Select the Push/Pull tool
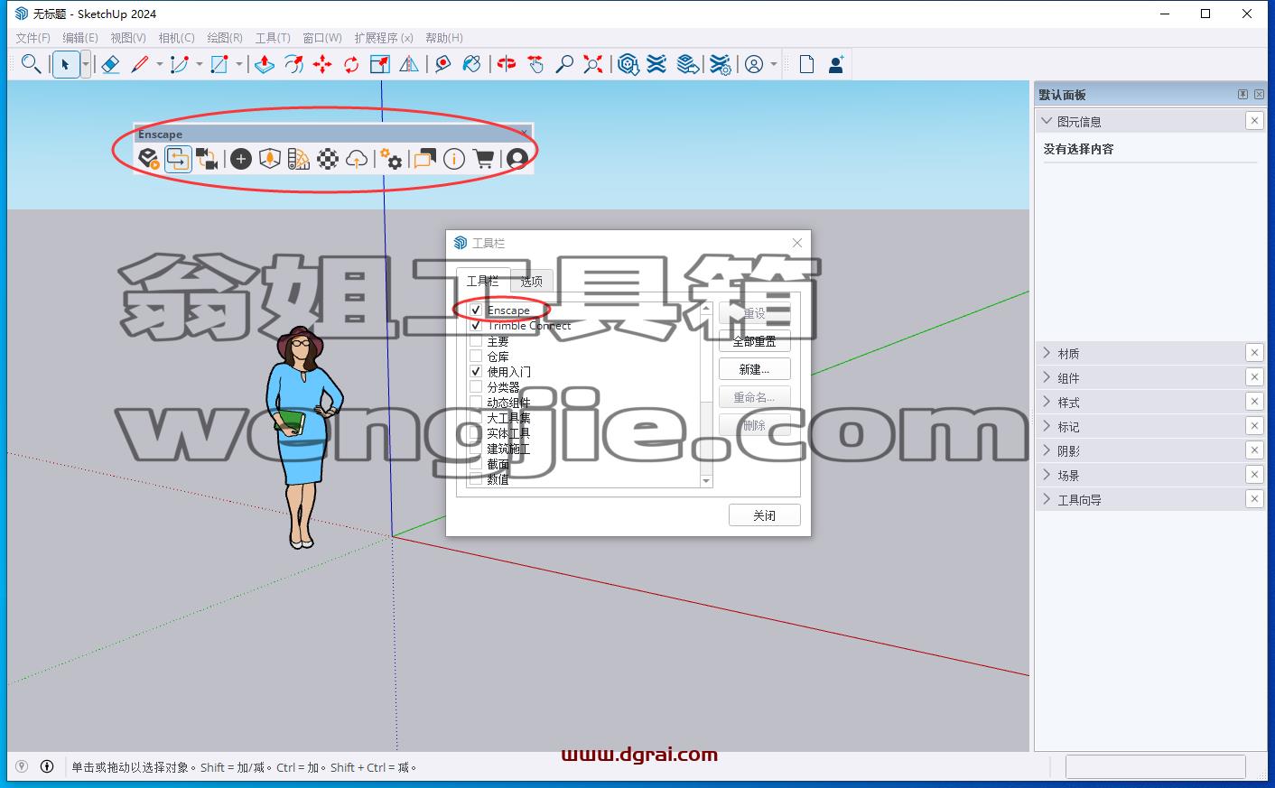 click(265, 64)
